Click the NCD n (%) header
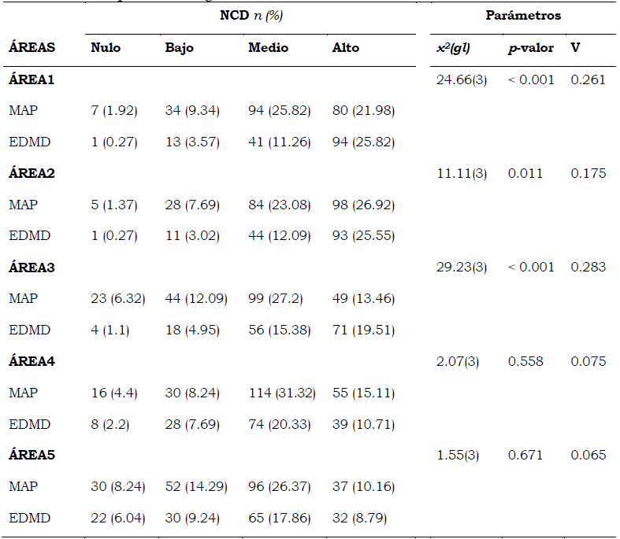 tap(251, 16)
